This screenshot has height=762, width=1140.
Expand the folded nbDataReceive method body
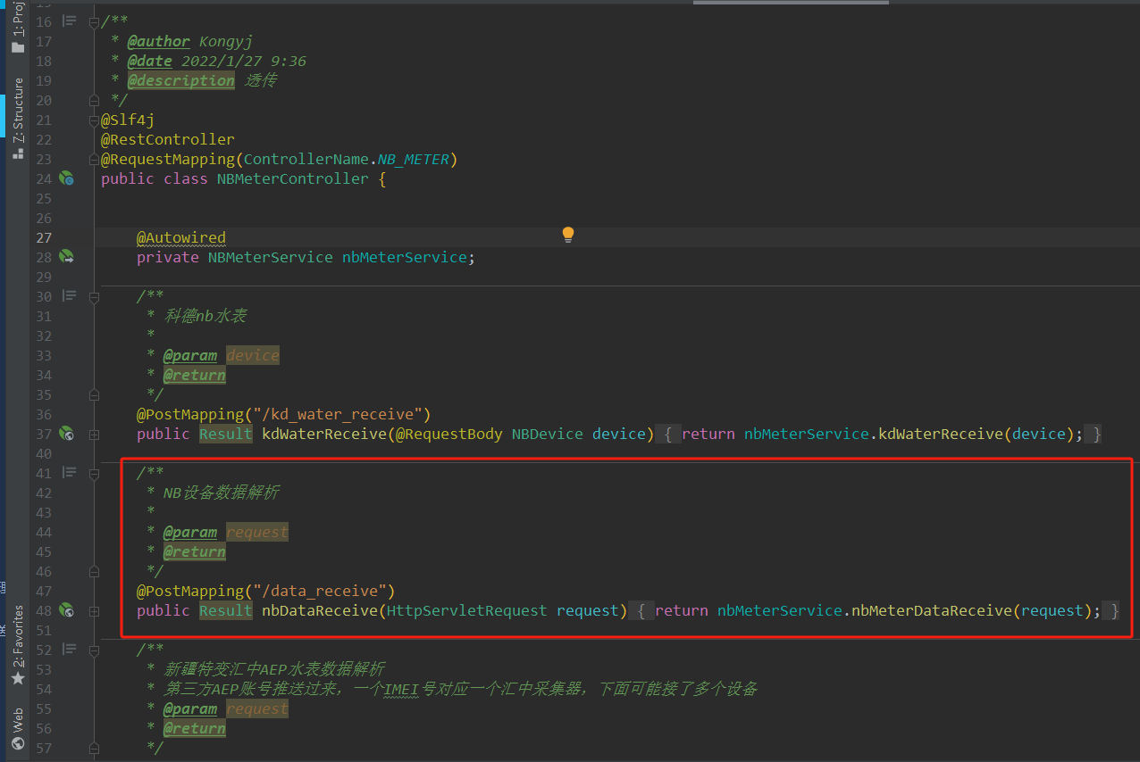coord(94,611)
